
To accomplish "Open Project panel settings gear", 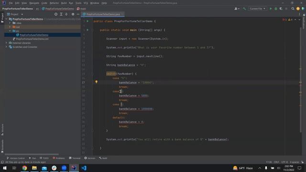I will [73, 14].
